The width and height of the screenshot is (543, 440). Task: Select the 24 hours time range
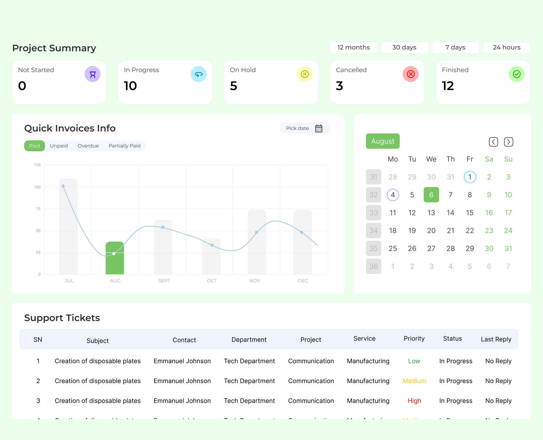[x=506, y=47]
